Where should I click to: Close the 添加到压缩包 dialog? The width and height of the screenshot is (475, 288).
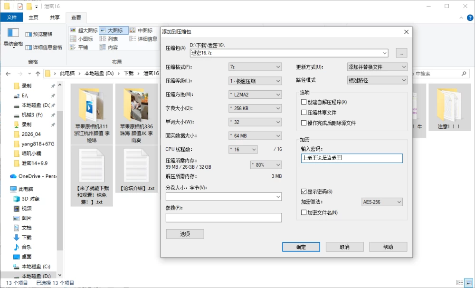coord(406,32)
